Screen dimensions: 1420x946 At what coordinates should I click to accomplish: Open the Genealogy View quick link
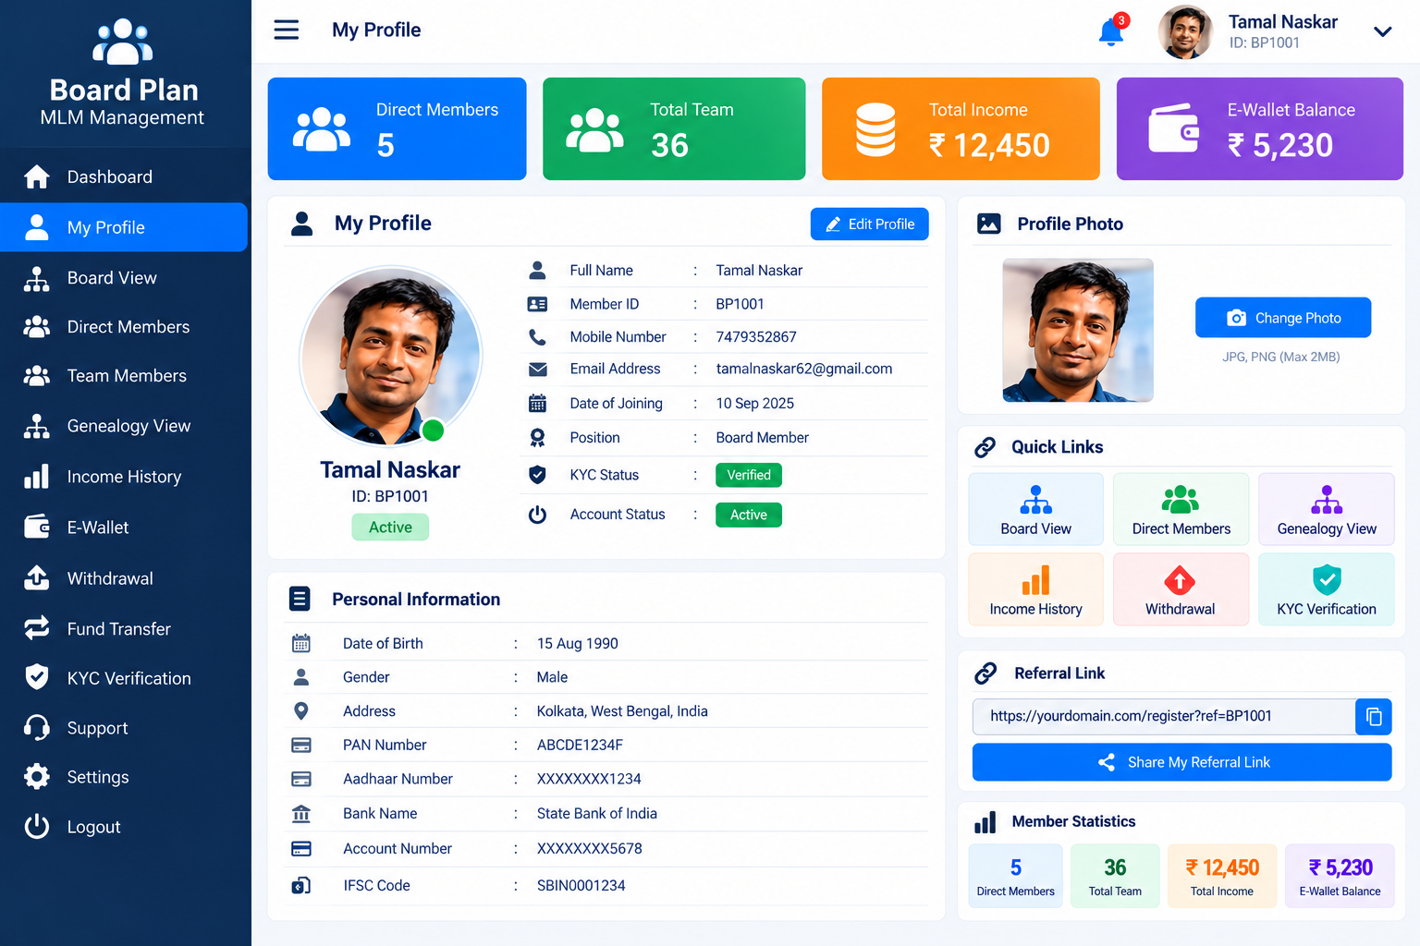[x=1327, y=509]
